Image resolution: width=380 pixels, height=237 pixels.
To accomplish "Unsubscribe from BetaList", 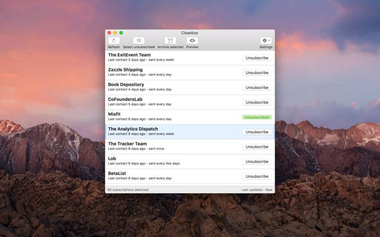I will click(x=257, y=176).
